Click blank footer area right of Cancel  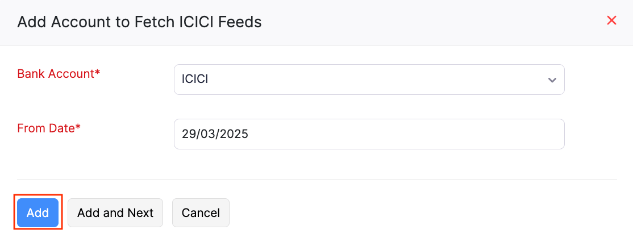click(426, 213)
